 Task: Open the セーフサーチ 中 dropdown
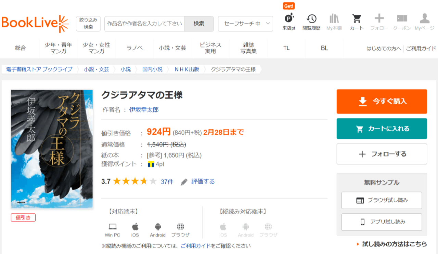pos(245,24)
